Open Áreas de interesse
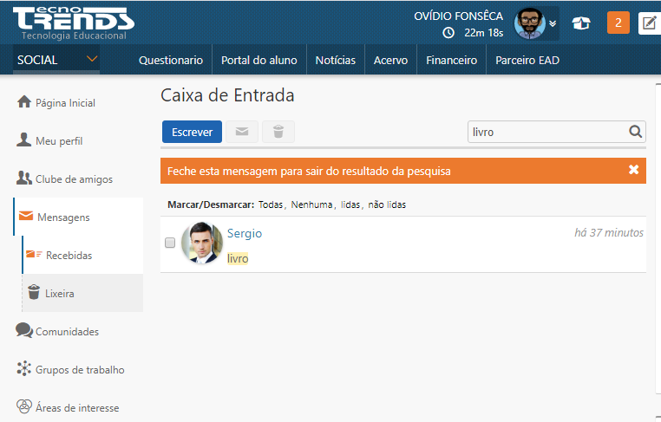The image size is (661, 422). tap(77, 408)
